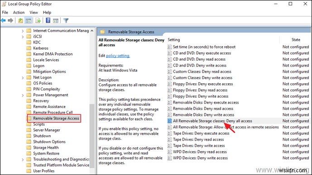Click the Local Group Policy Editor title bar icon
The height and width of the screenshot is (175, 312).
click(x=4, y=4)
